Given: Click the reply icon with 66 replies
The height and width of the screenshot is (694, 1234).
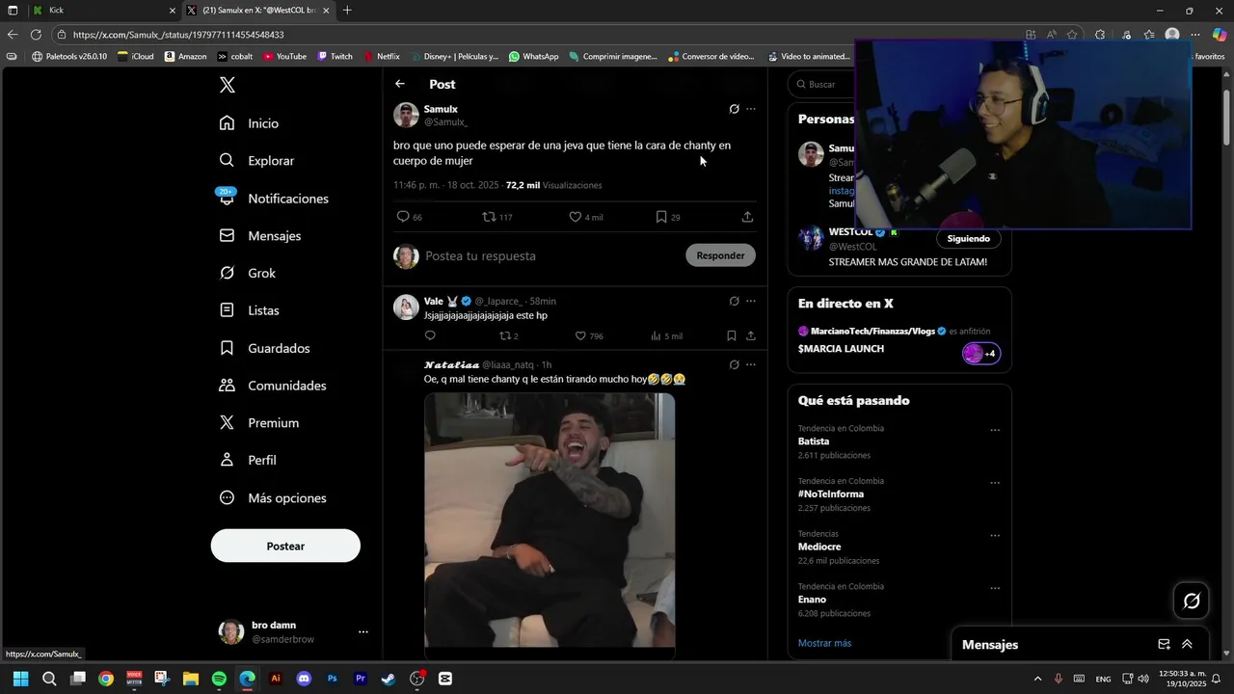Looking at the screenshot, I should 403,217.
